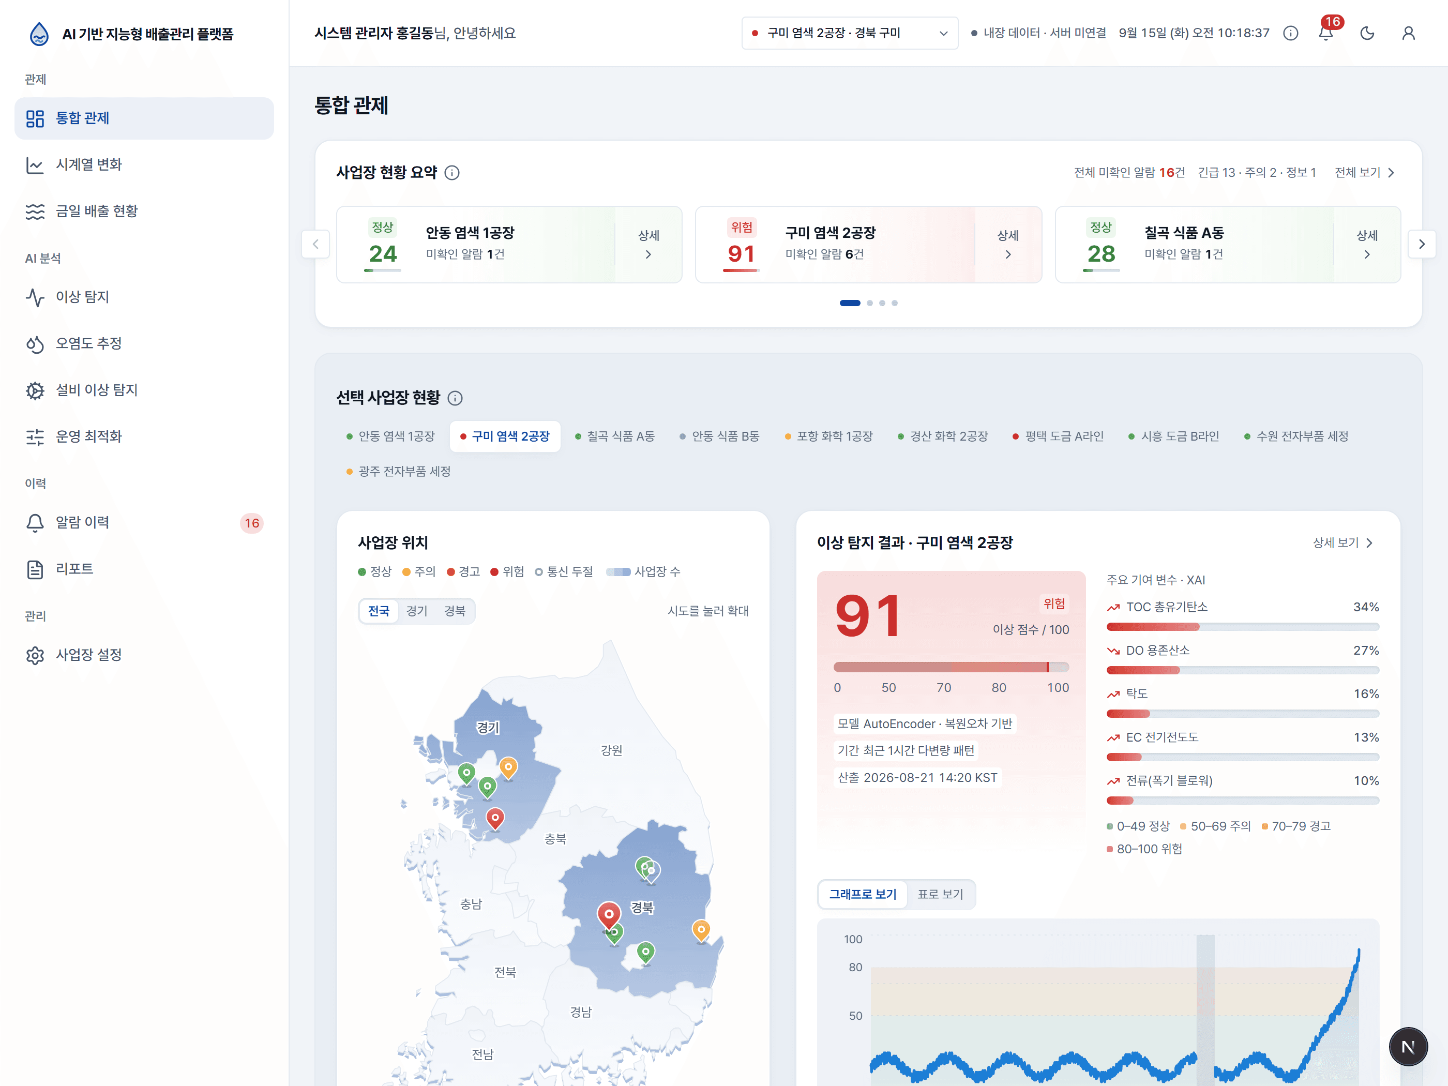This screenshot has height=1086, width=1448.
Task: Select 안동 식품 B동 site chip
Action: [x=719, y=436]
